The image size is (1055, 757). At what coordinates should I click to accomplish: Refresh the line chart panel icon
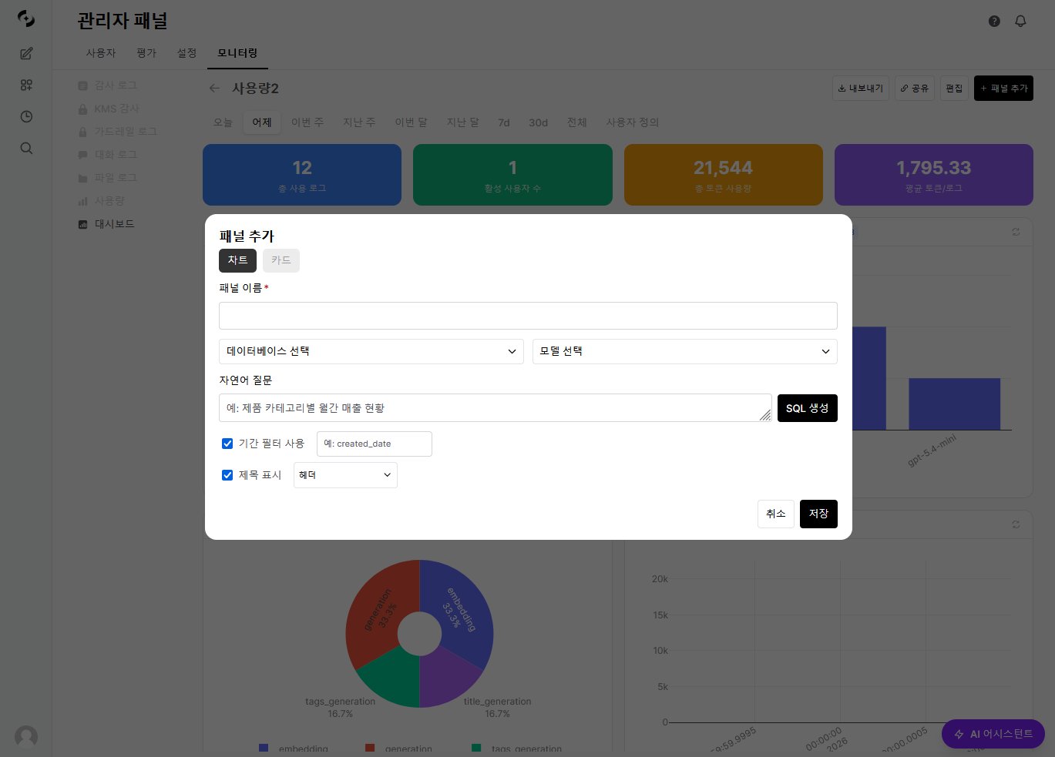(x=1016, y=524)
